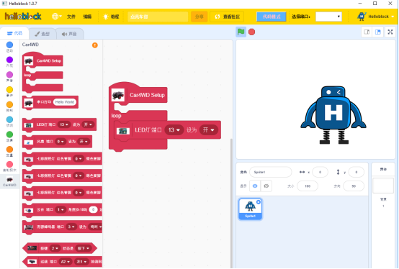Click the red stop icon
Viewport: 399px width, 269px height.
251,32
